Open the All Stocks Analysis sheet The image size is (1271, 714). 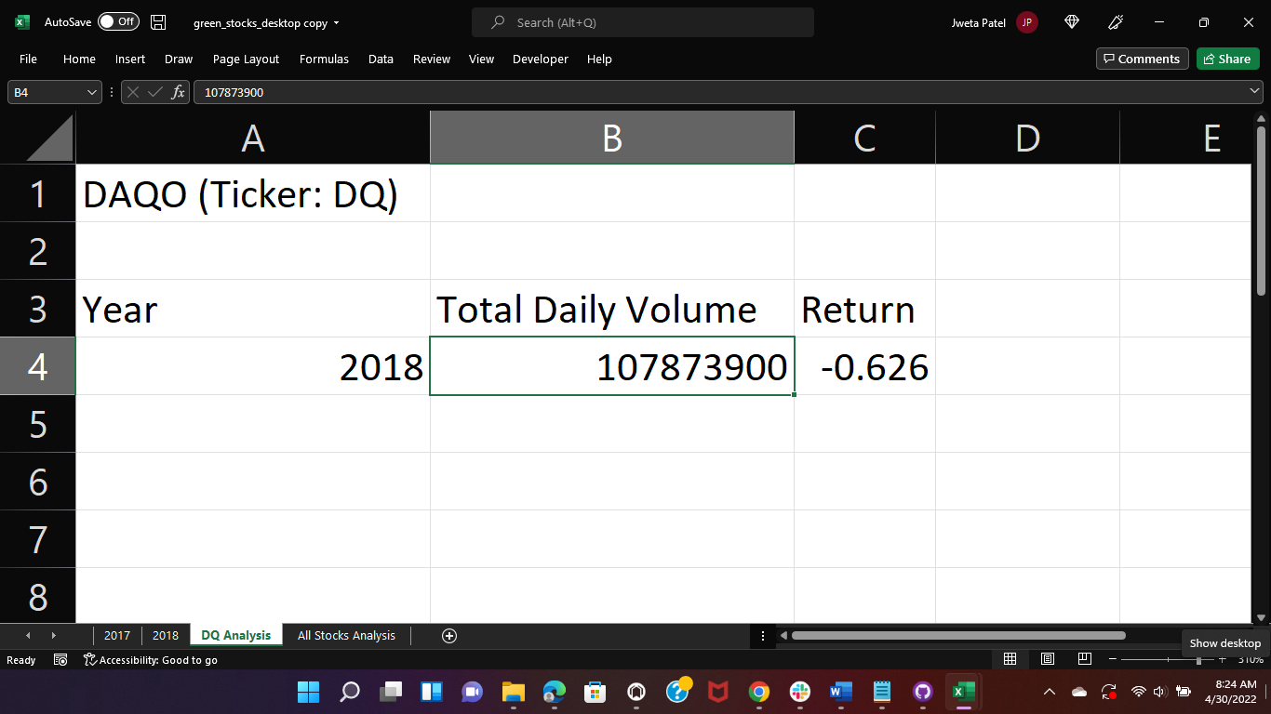[x=346, y=635]
